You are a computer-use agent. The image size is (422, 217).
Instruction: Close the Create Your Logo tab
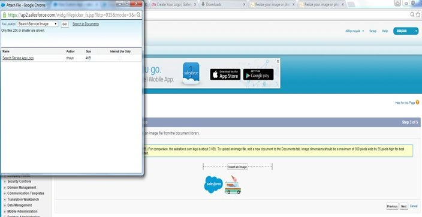coord(195,5)
